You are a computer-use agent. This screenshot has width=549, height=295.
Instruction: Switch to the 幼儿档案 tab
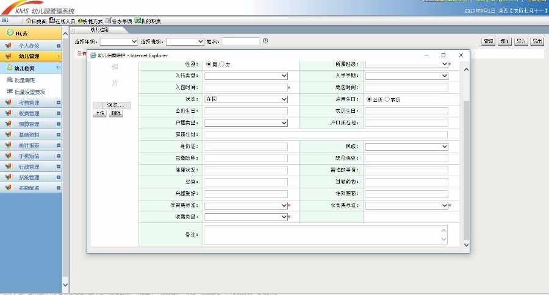(x=99, y=30)
